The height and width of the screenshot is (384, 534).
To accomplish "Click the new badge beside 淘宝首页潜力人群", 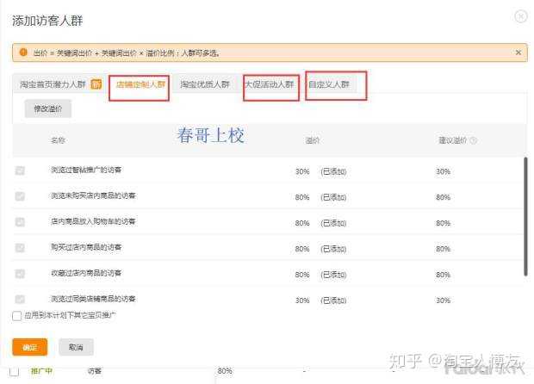I will [96, 84].
